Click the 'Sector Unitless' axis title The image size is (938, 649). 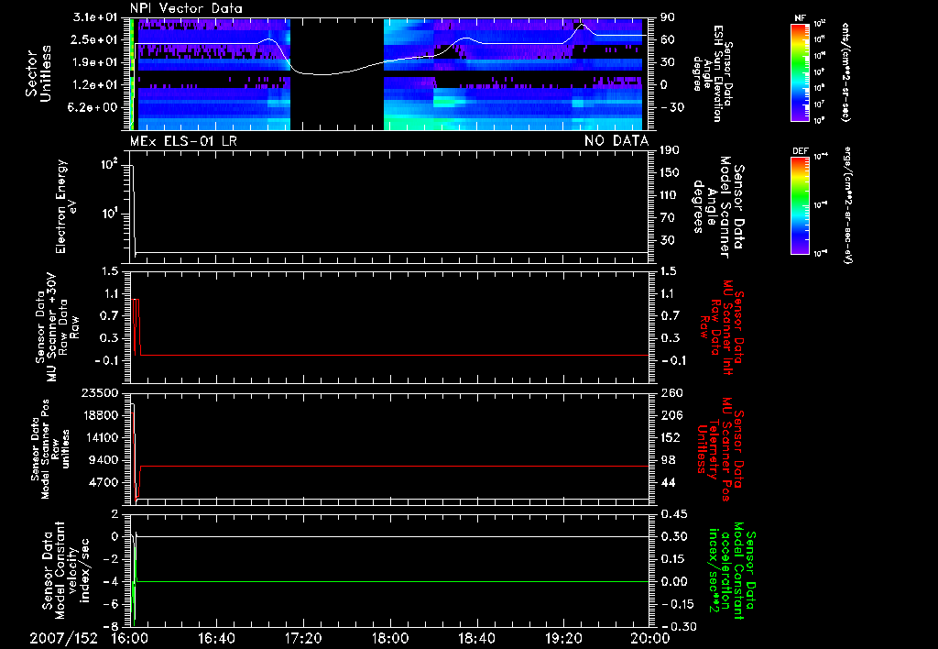(x=38, y=73)
